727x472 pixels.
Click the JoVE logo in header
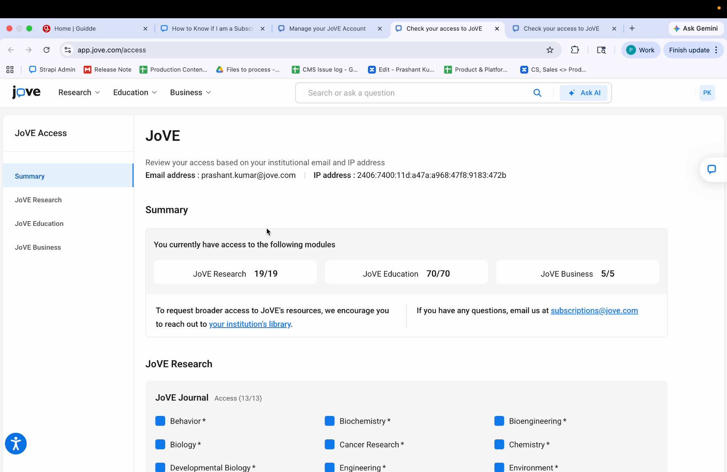point(26,92)
